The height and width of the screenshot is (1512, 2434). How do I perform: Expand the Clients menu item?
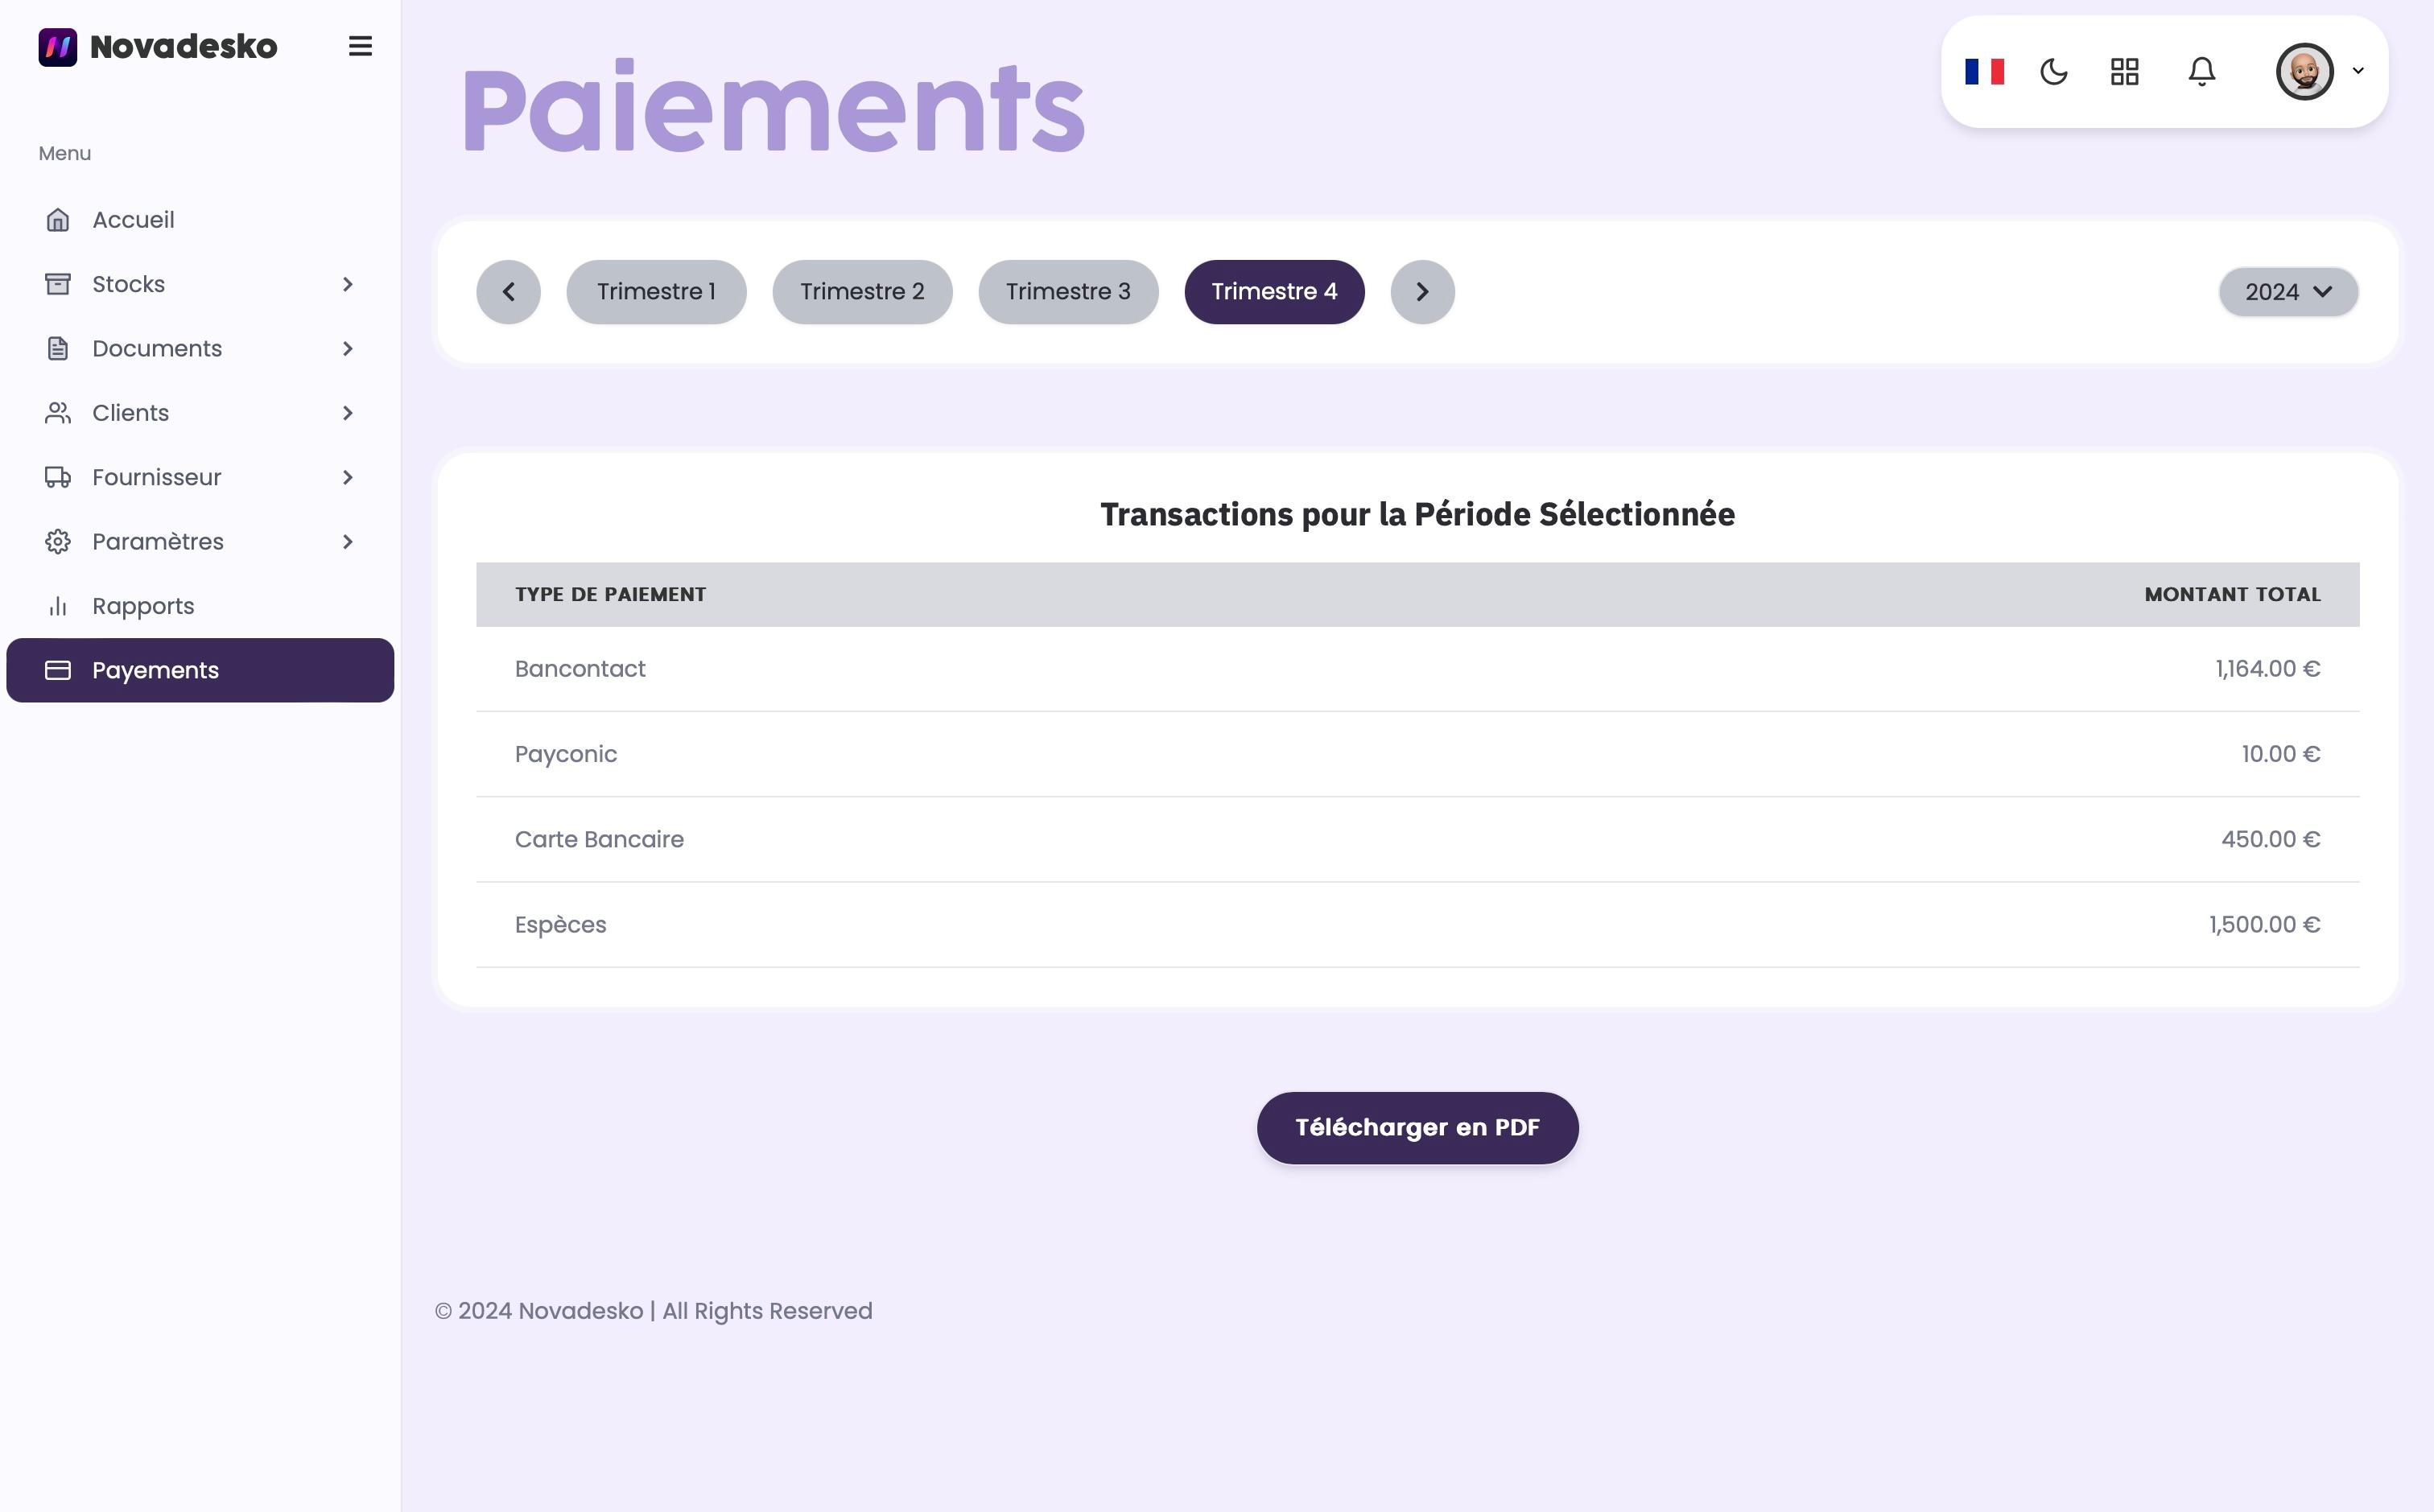pos(200,413)
